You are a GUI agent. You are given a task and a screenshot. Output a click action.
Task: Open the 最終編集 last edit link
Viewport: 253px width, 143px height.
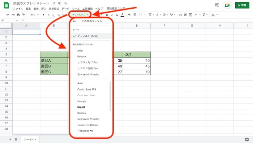click(116, 8)
